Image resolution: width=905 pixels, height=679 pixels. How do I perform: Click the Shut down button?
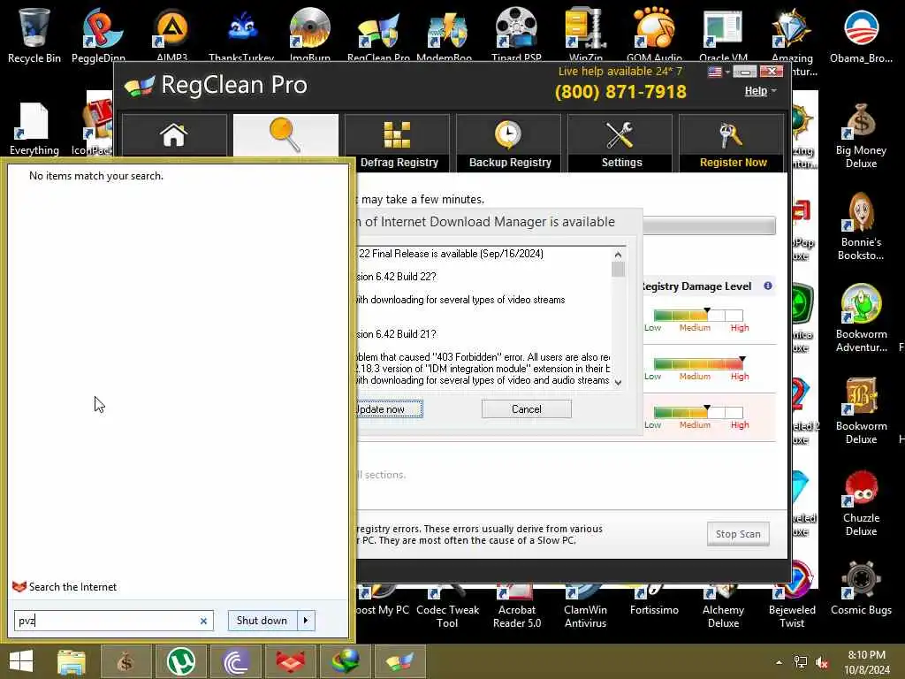click(262, 621)
